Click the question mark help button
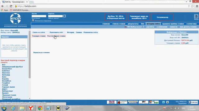Viewport: 199px width, 111px height. pos(193,102)
